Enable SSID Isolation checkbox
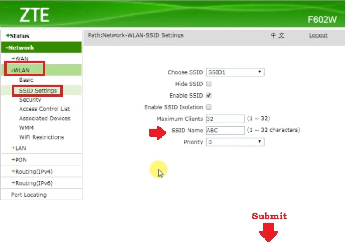Screen dimensions: 350x246 [209, 107]
